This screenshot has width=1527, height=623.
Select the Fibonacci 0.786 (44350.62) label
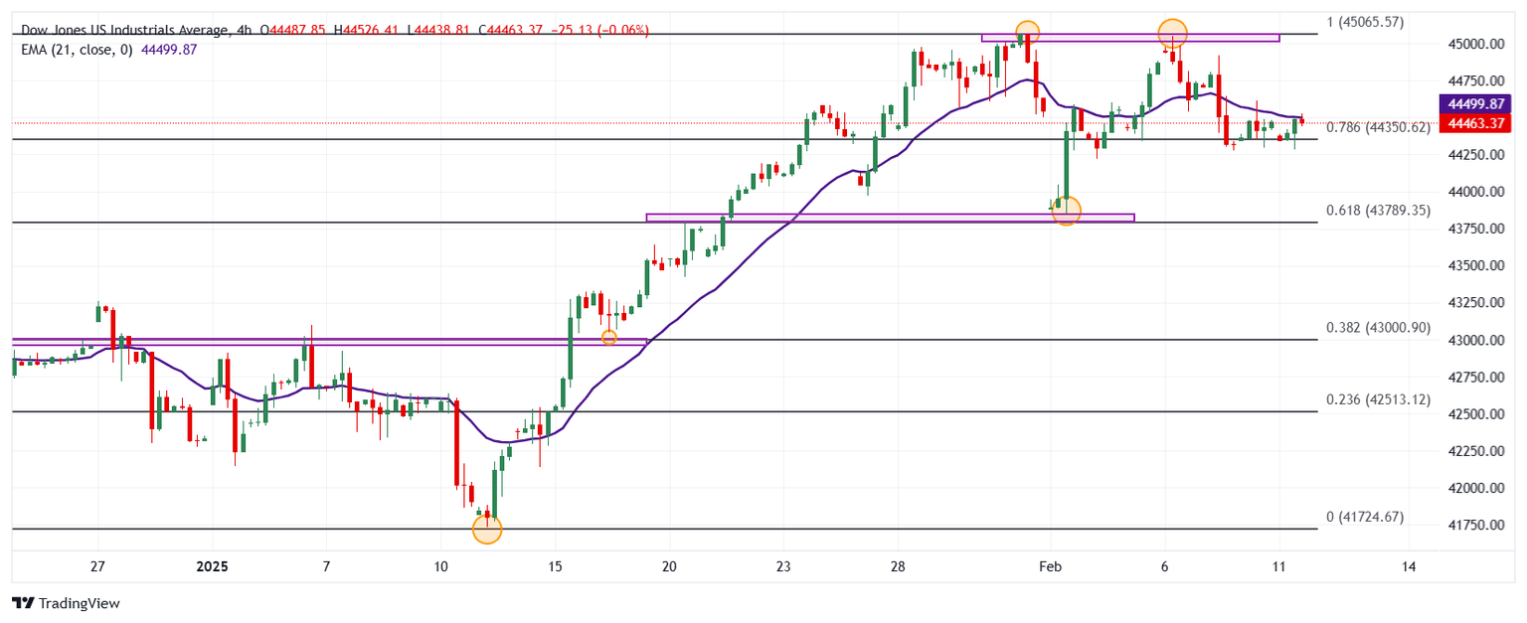coord(1378,127)
